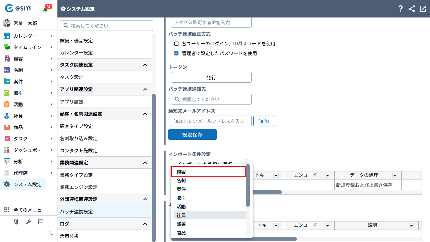Image resolution: width=430 pixels, height=242 pixels.
Task: Click the notification email address input field
Action: [211, 121]
